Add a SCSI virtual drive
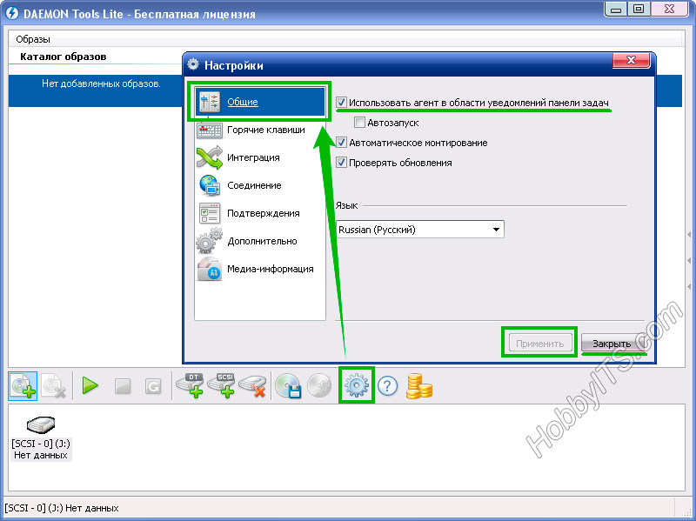This screenshot has height=521, width=696. (222, 385)
